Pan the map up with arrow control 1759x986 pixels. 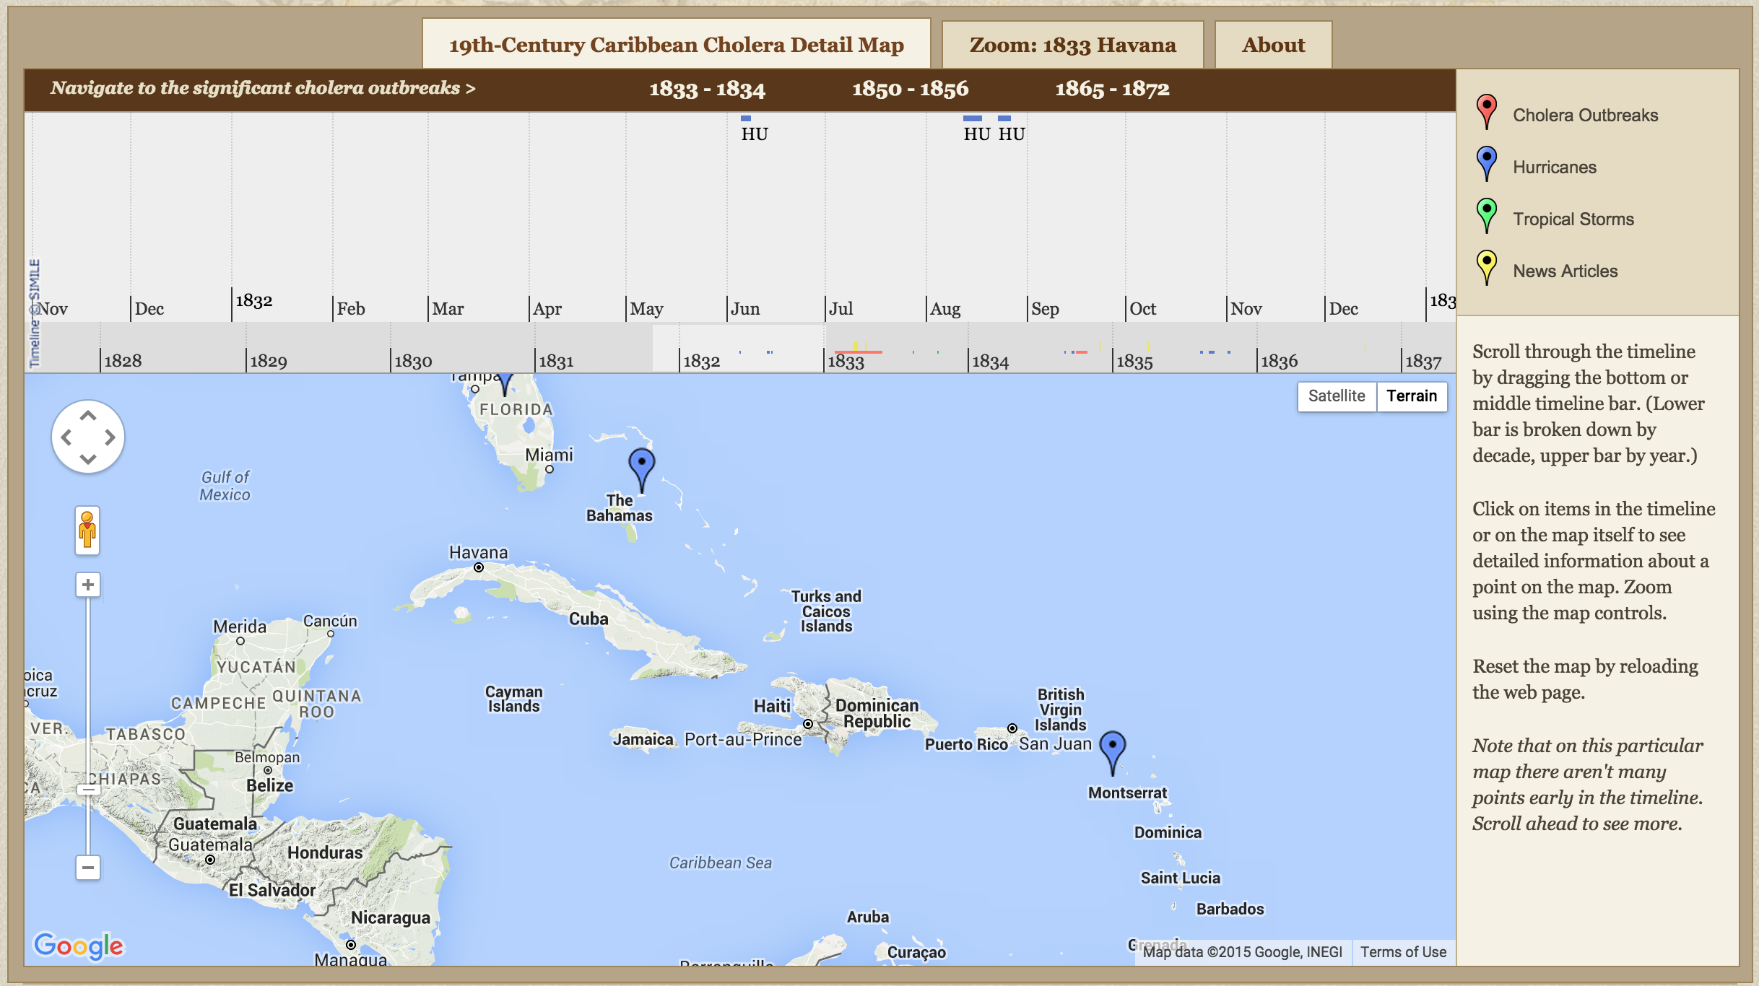coord(88,416)
